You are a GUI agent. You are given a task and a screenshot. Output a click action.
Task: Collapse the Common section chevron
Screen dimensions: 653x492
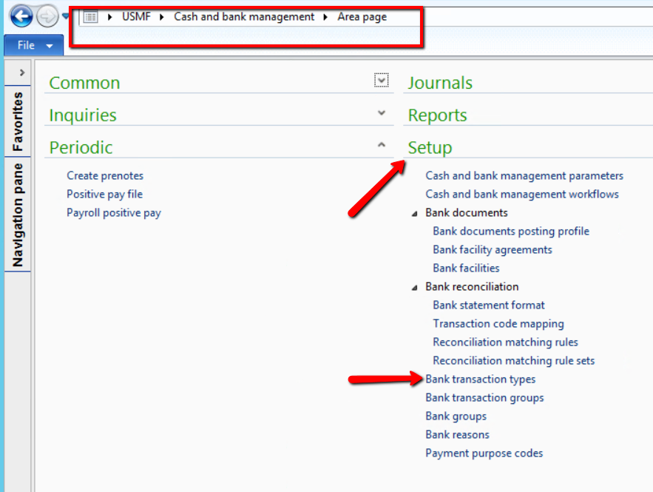point(381,80)
